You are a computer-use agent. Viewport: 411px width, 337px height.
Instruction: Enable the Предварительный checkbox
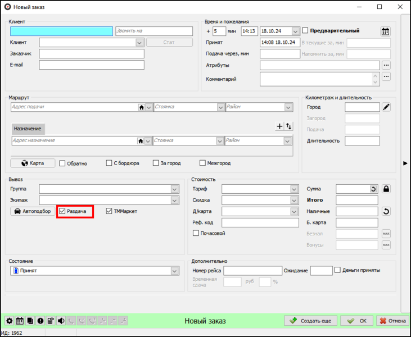pyautogui.click(x=305, y=30)
